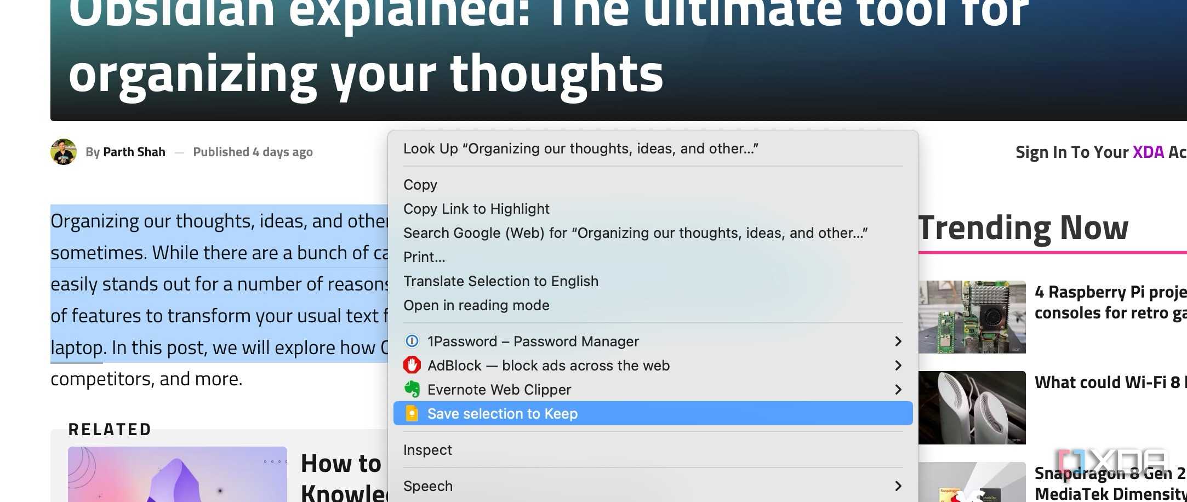
Task: Click Parth Shah's author avatar
Action: click(x=64, y=152)
